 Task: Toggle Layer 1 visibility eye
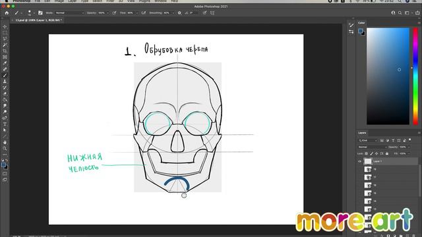pos(360,161)
